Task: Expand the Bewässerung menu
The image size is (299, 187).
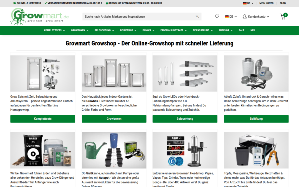Action: [x=202, y=30]
